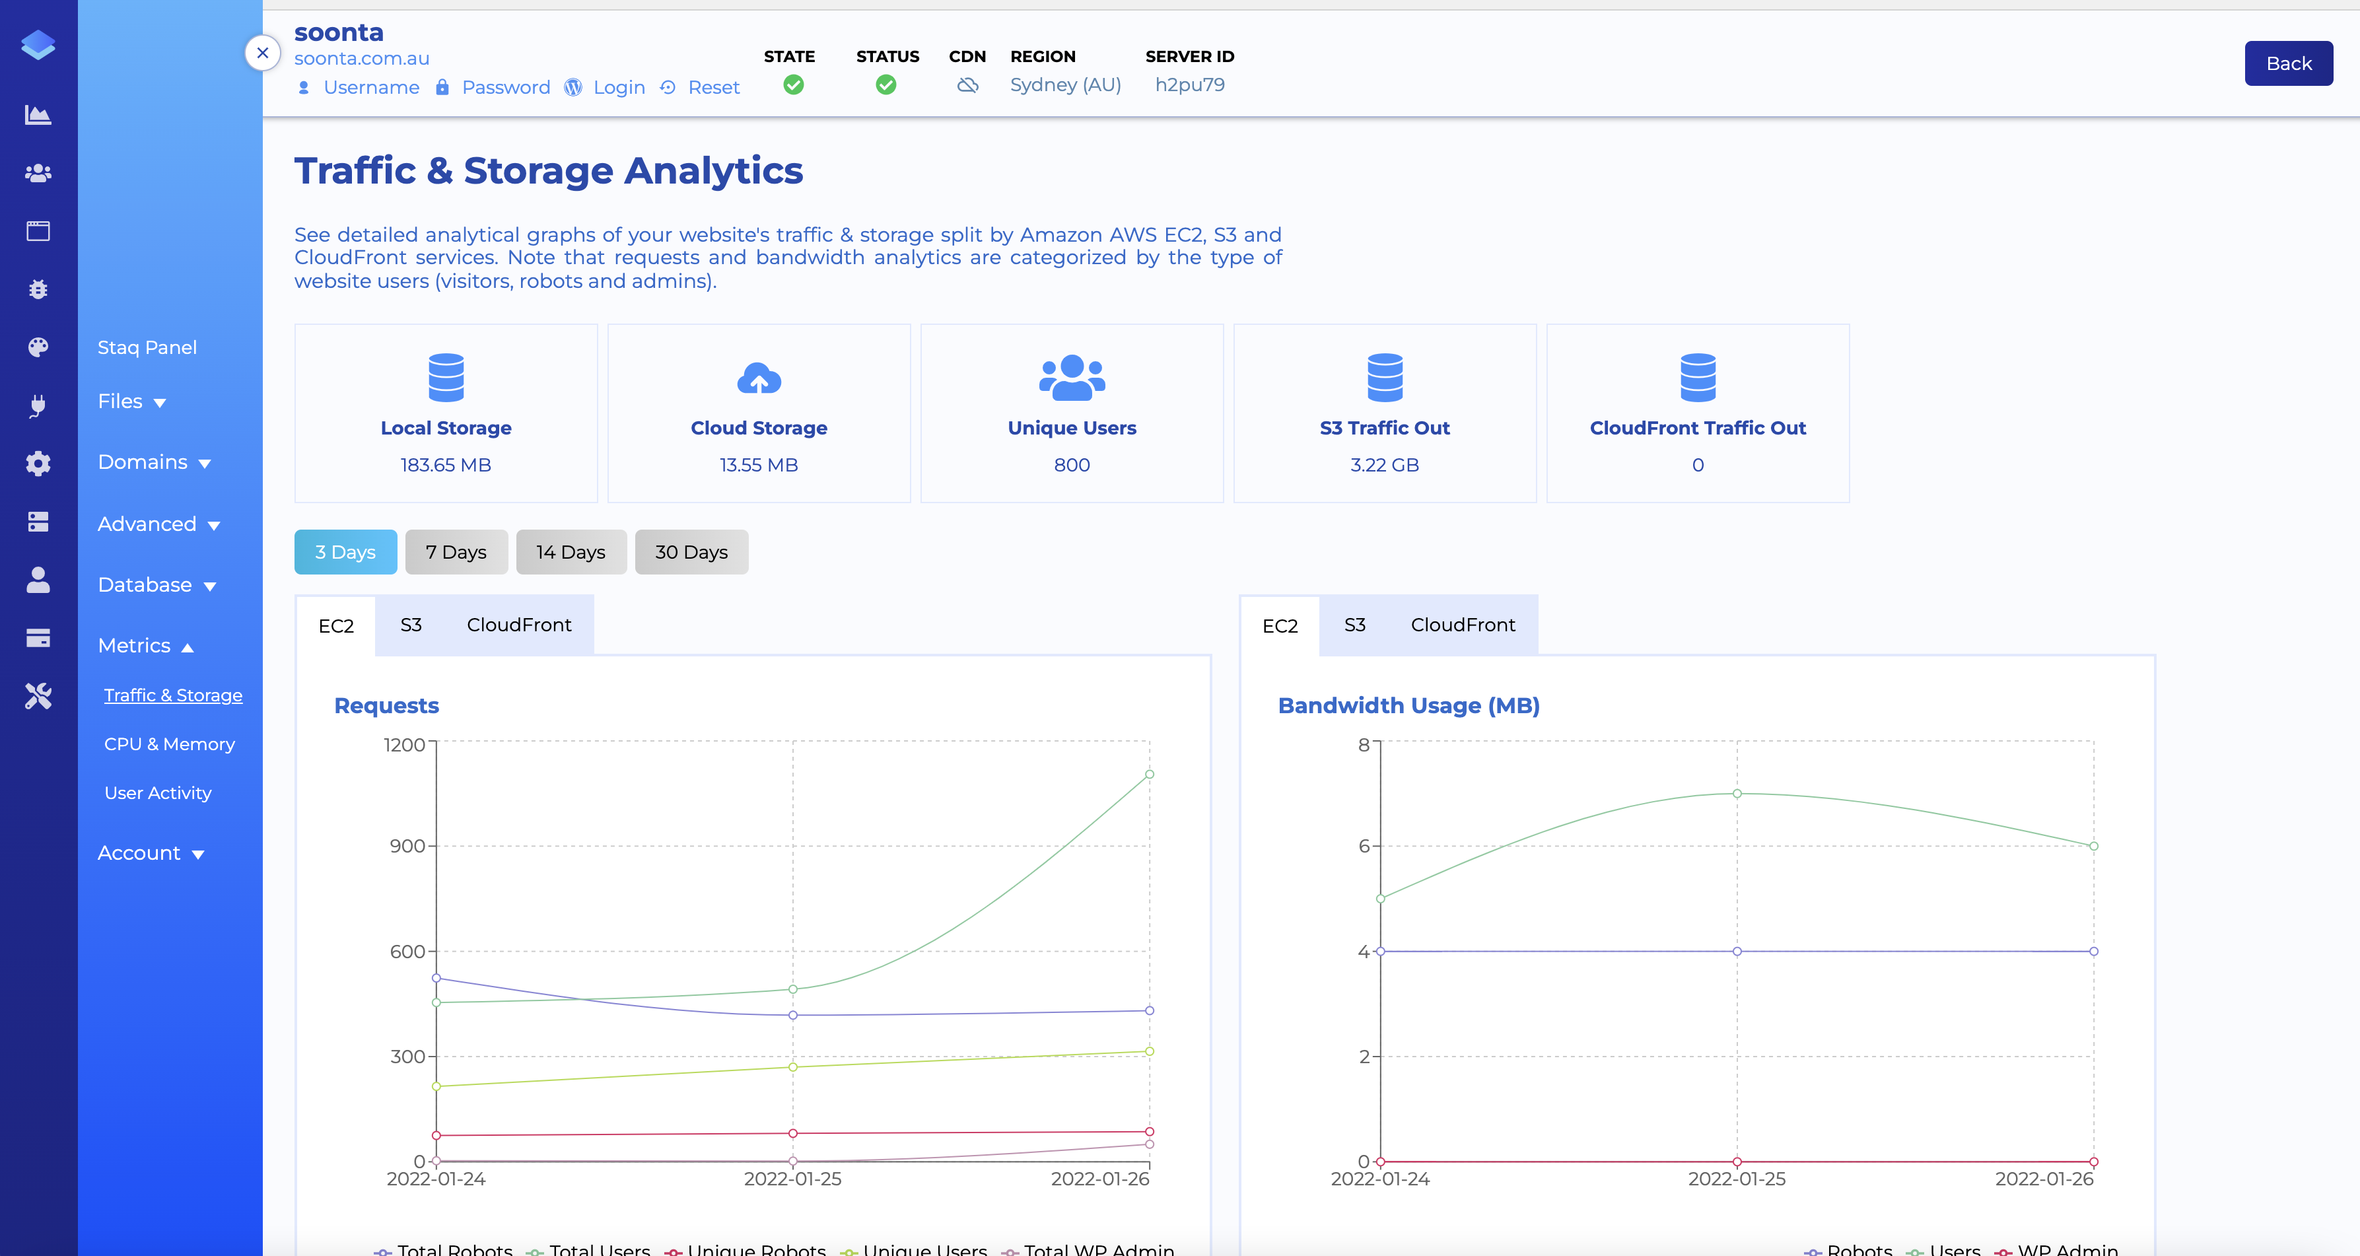Expand the Account menu
Viewport: 2360px width, 1256px height.
(x=151, y=853)
